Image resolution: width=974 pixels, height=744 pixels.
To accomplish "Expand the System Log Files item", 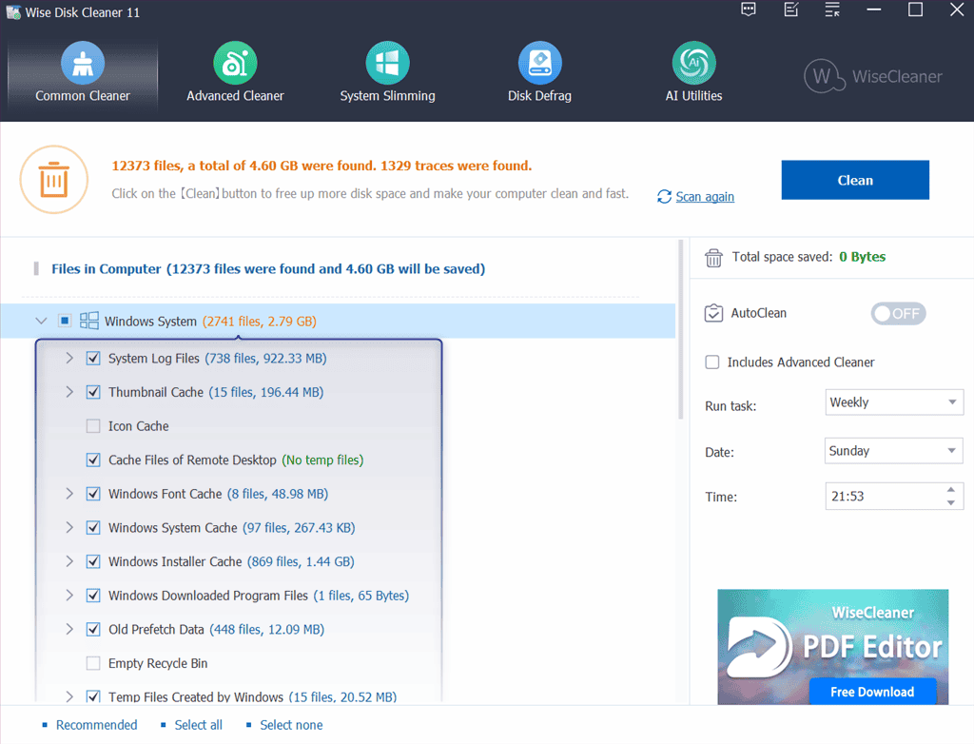I will 69,359.
